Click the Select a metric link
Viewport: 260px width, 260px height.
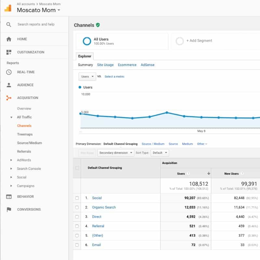(x=114, y=76)
